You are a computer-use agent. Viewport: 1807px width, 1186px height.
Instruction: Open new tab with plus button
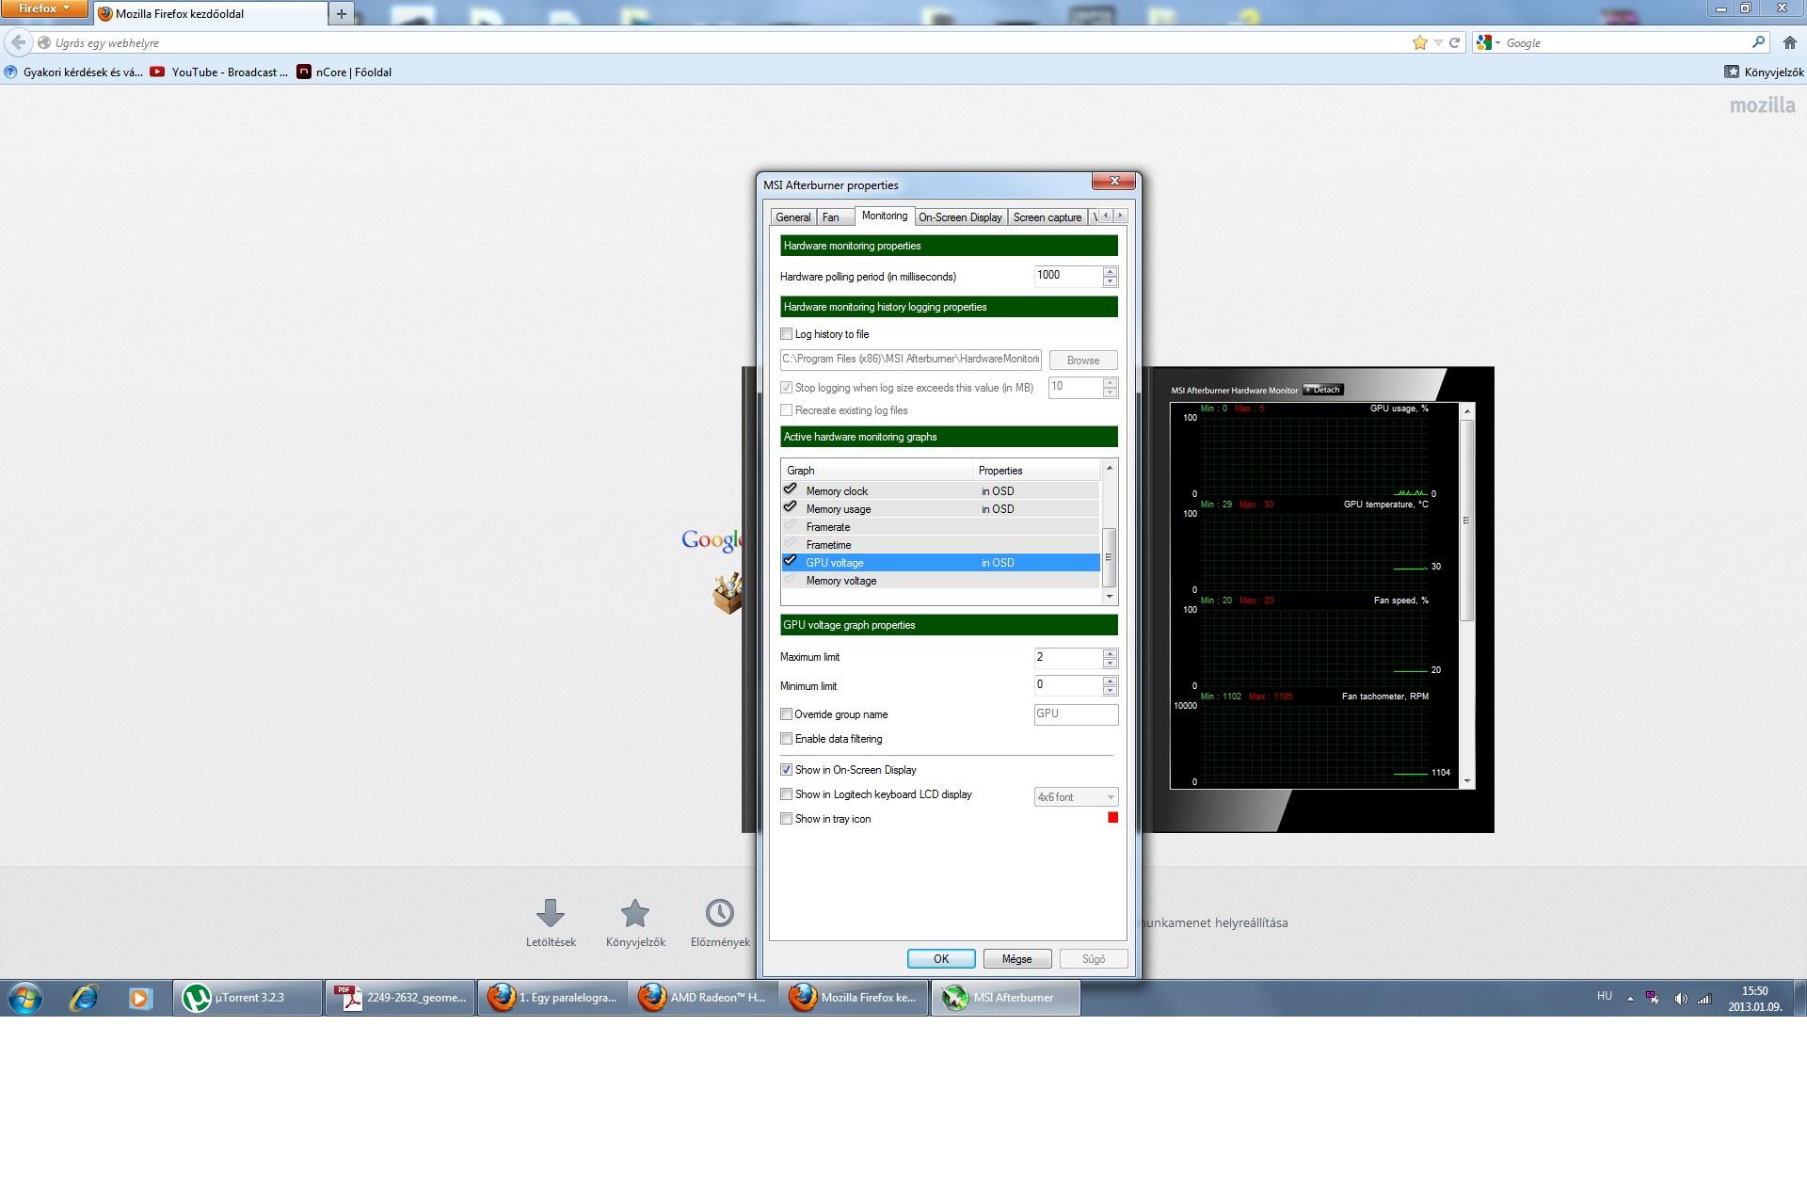342,13
